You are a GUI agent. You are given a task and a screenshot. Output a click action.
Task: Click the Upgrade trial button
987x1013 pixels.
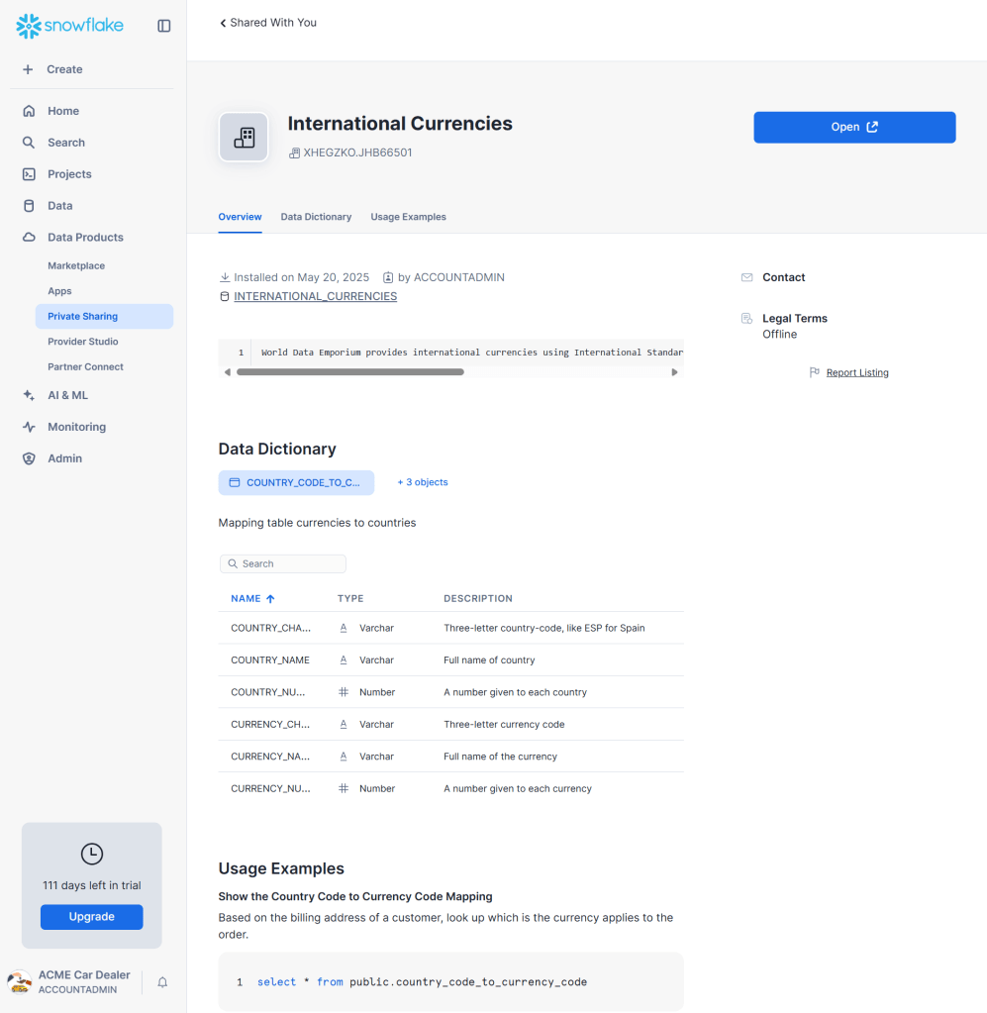click(92, 917)
